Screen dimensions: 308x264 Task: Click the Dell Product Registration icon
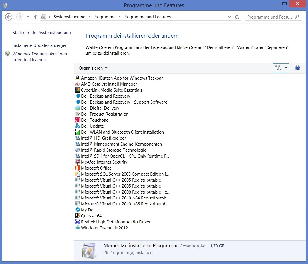[x=78, y=114]
